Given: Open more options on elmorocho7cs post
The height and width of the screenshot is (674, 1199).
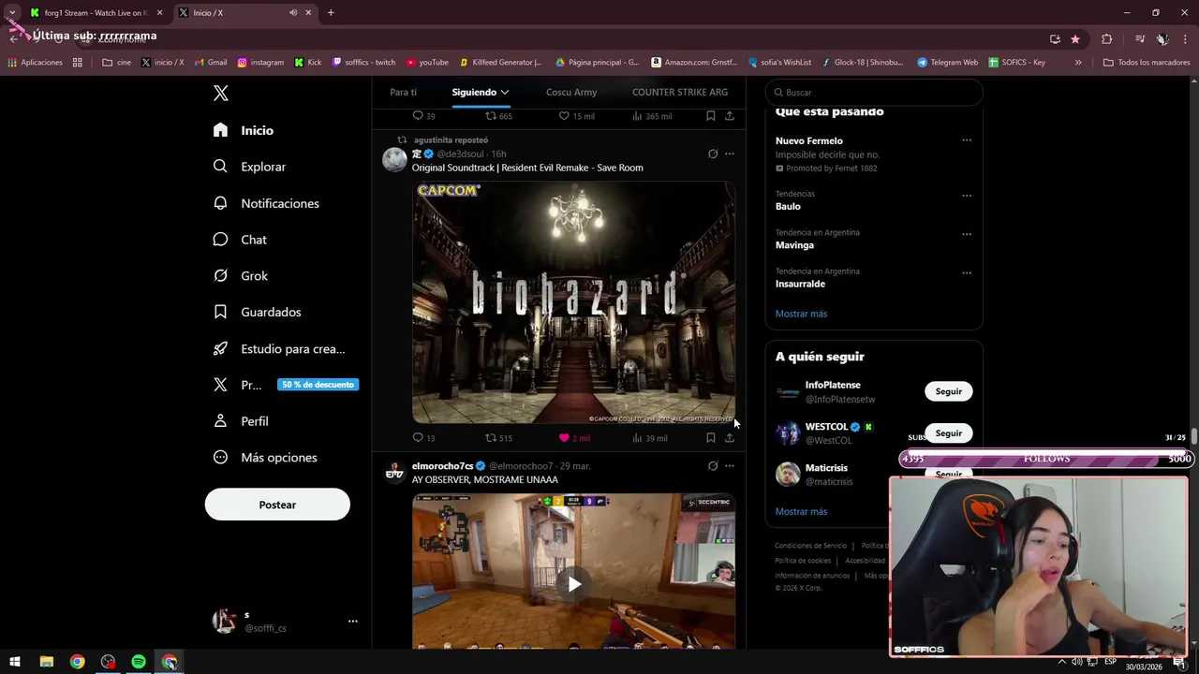Looking at the screenshot, I should [729, 465].
